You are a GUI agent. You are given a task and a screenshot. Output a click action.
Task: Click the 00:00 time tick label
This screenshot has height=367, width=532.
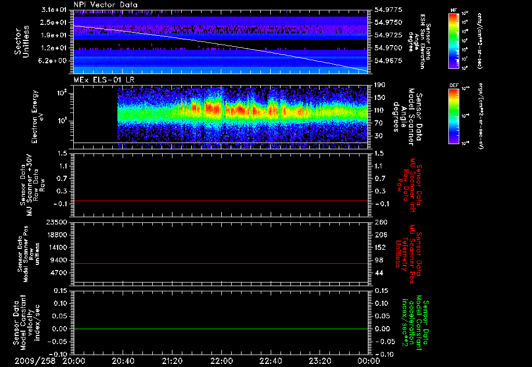pyautogui.click(x=369, y=361)
